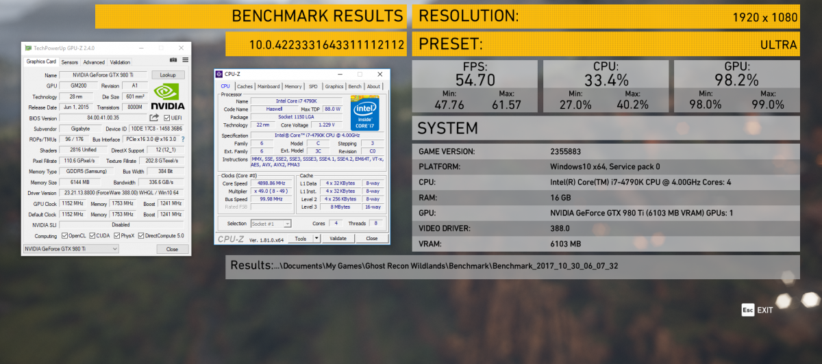Click the Validate button in CPU-Z
This screenshot has height=364, width=822.
(338, 239)
